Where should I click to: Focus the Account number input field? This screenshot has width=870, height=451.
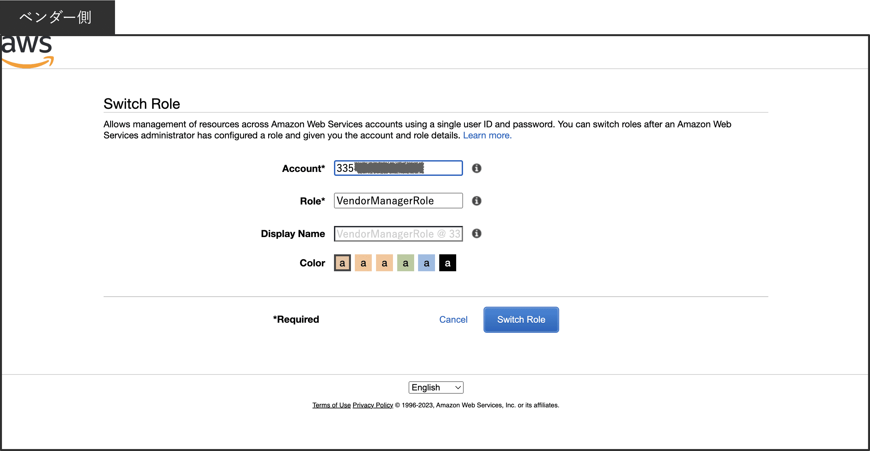tap(398, 168)
